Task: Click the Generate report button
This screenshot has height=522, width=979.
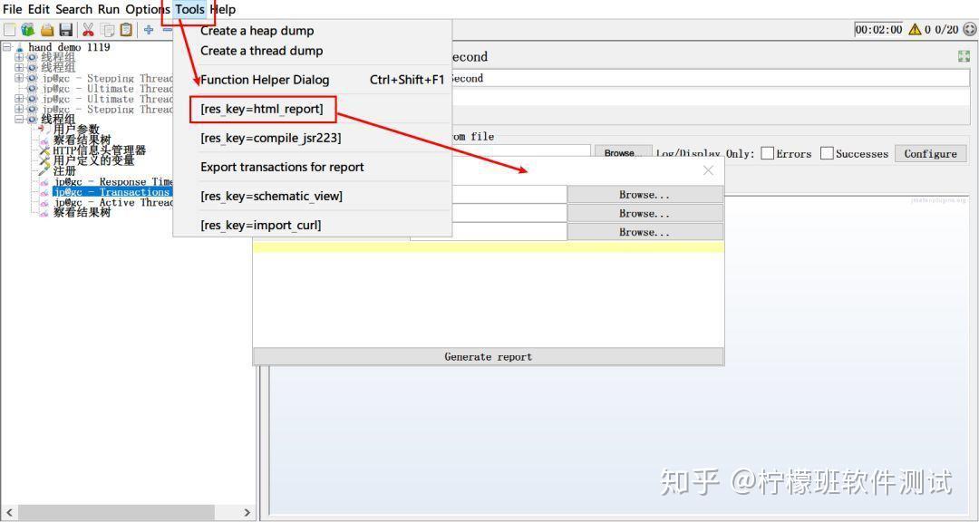Action: 488,356
